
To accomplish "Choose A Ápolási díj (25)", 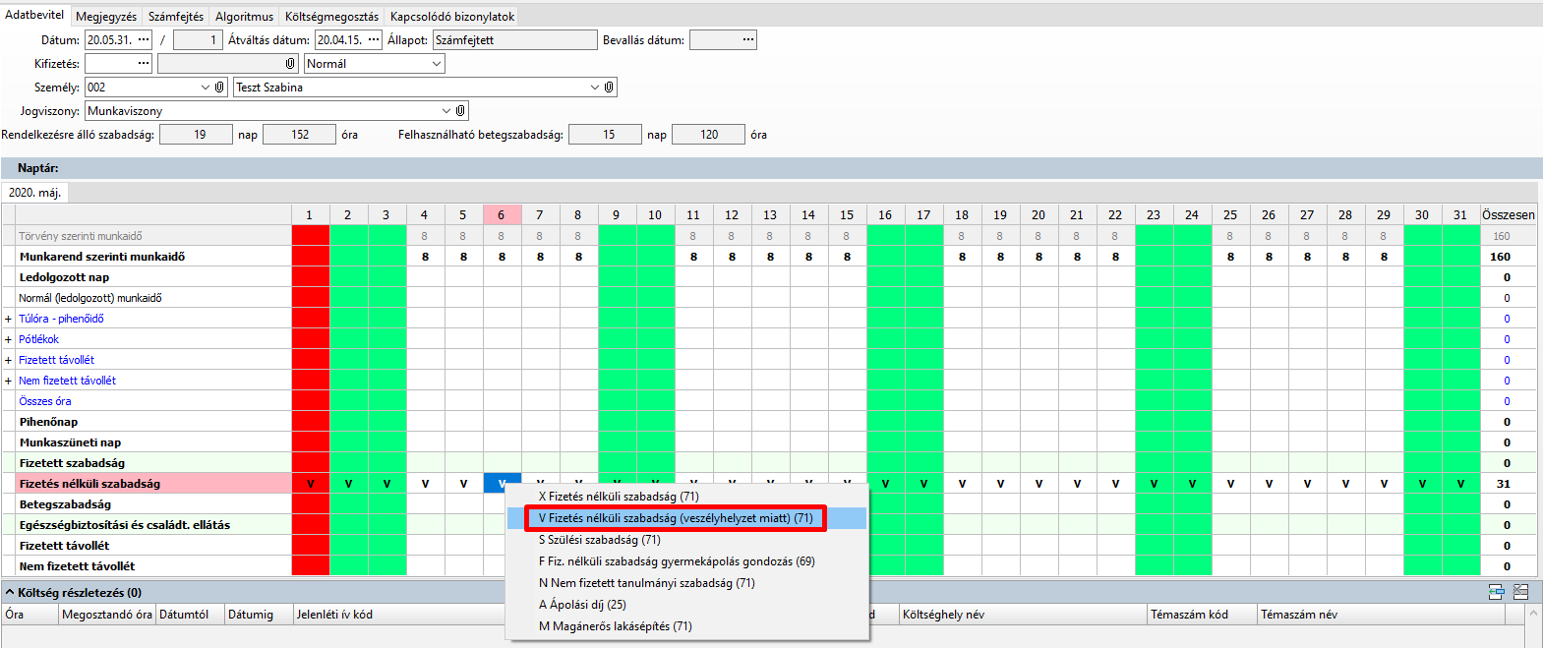I will [x=686, y=605].
